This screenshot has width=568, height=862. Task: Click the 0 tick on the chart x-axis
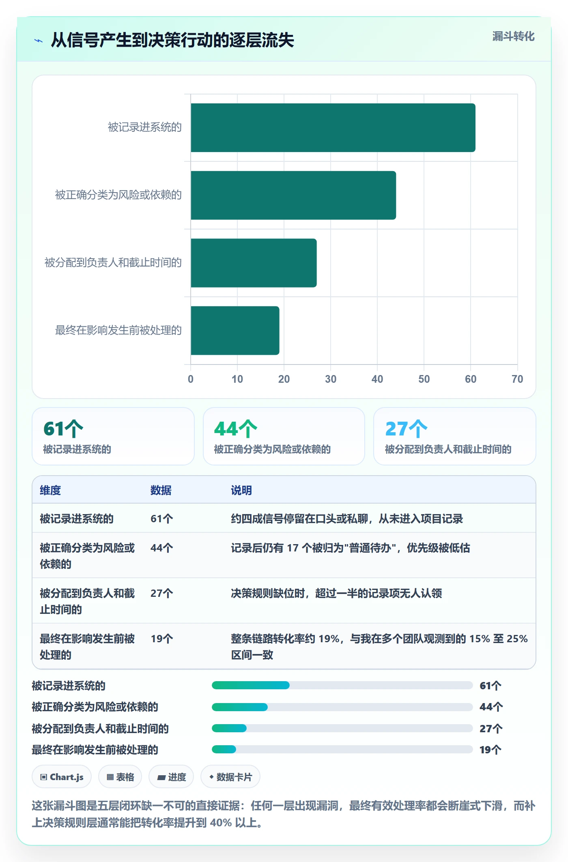191,379
